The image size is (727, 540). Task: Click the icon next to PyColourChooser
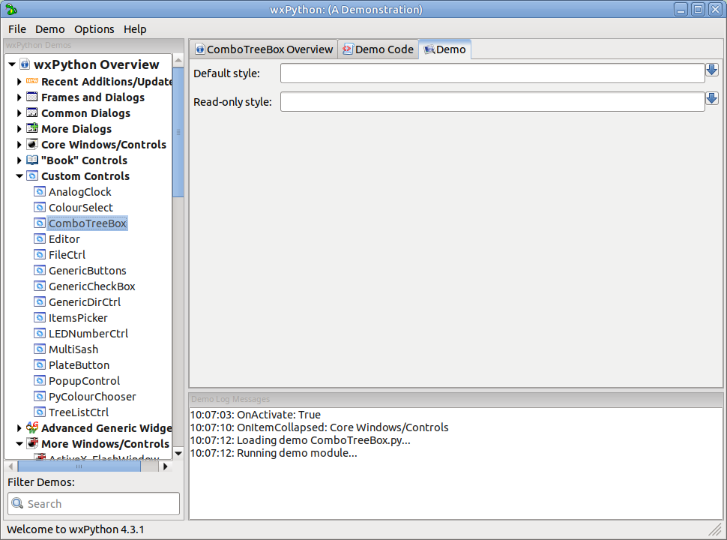tap(40, 397)
